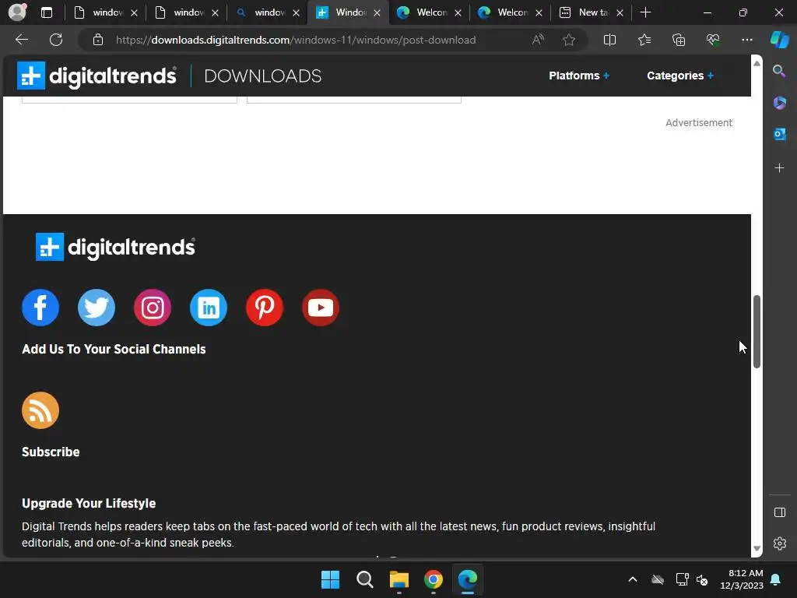
Task: Open Outlook in the sidebar
Action: pyautogui.click(x=779, y=134)
